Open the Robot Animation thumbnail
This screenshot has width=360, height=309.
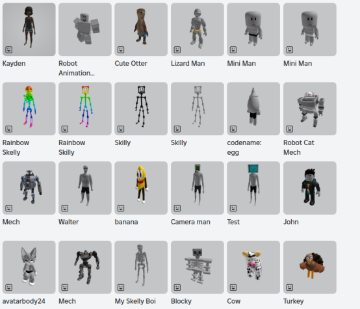[x=85, y=29]
